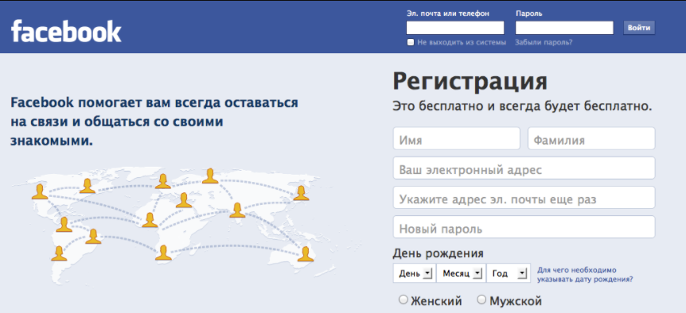The image size is (686, 313).
Task: Click the person icon at southern Africa
Action: pos(163,253)
